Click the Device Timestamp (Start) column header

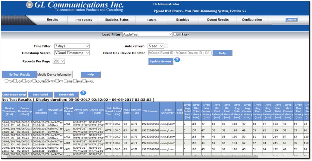pyautogui.click(x=25, y=111)
